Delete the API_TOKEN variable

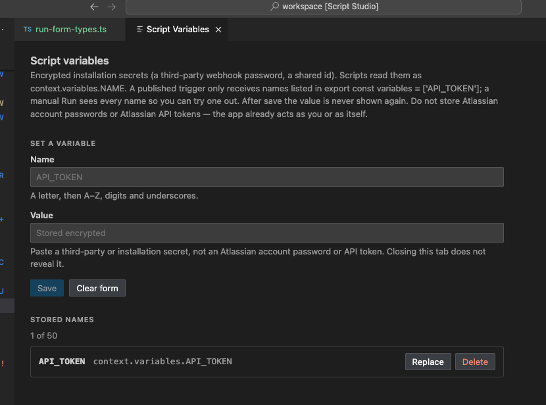[475, 362]
